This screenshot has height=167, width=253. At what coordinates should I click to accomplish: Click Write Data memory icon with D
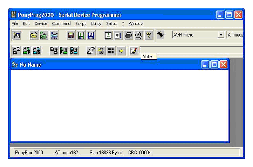[74, 51]
